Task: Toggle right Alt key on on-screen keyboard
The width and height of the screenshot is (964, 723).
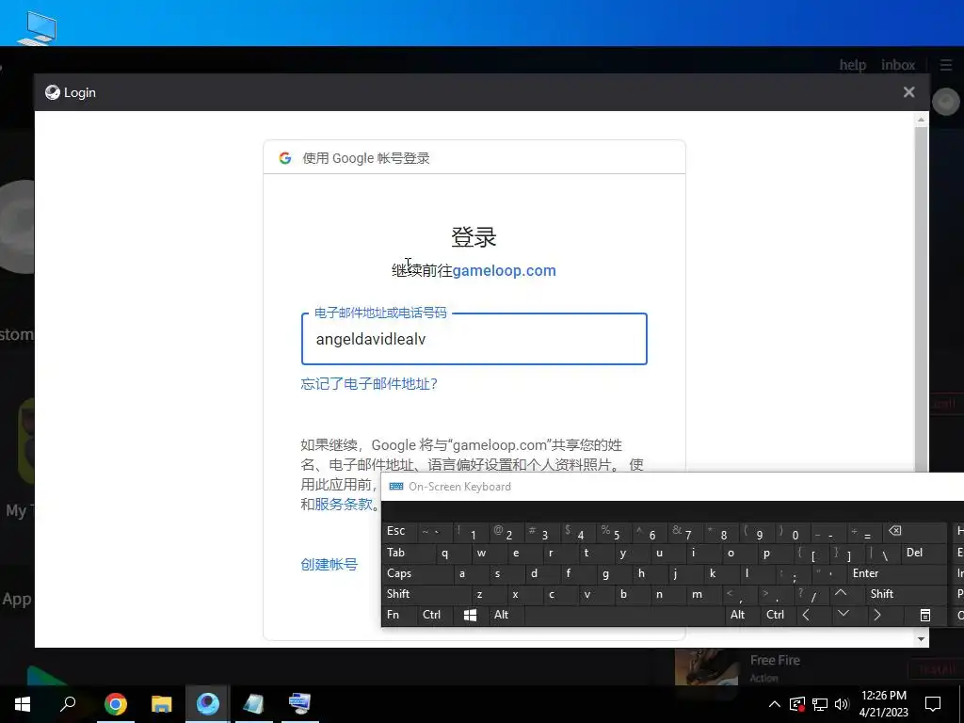Action: pyautogui.click(x=742, y=615)
